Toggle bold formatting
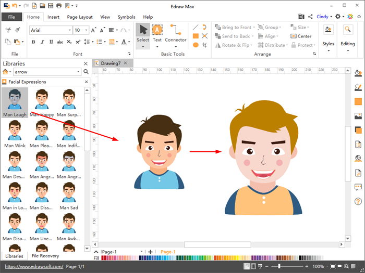Screen dimensions: 365x273 coord(33,42)
